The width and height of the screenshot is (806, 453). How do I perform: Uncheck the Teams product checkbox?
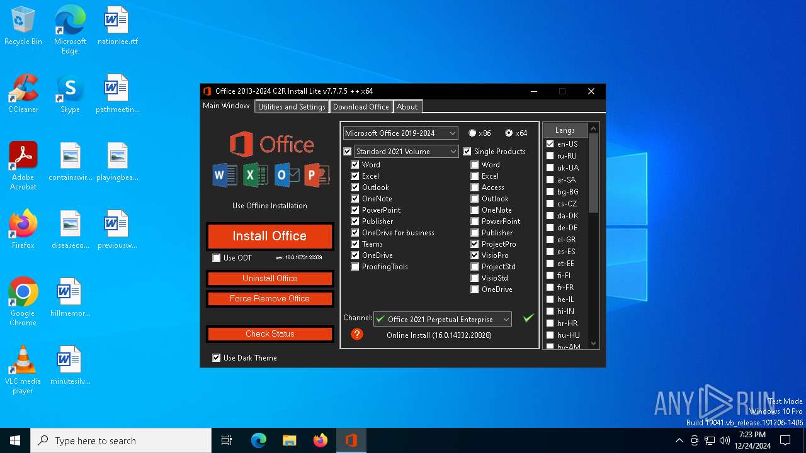coord(355,244)
